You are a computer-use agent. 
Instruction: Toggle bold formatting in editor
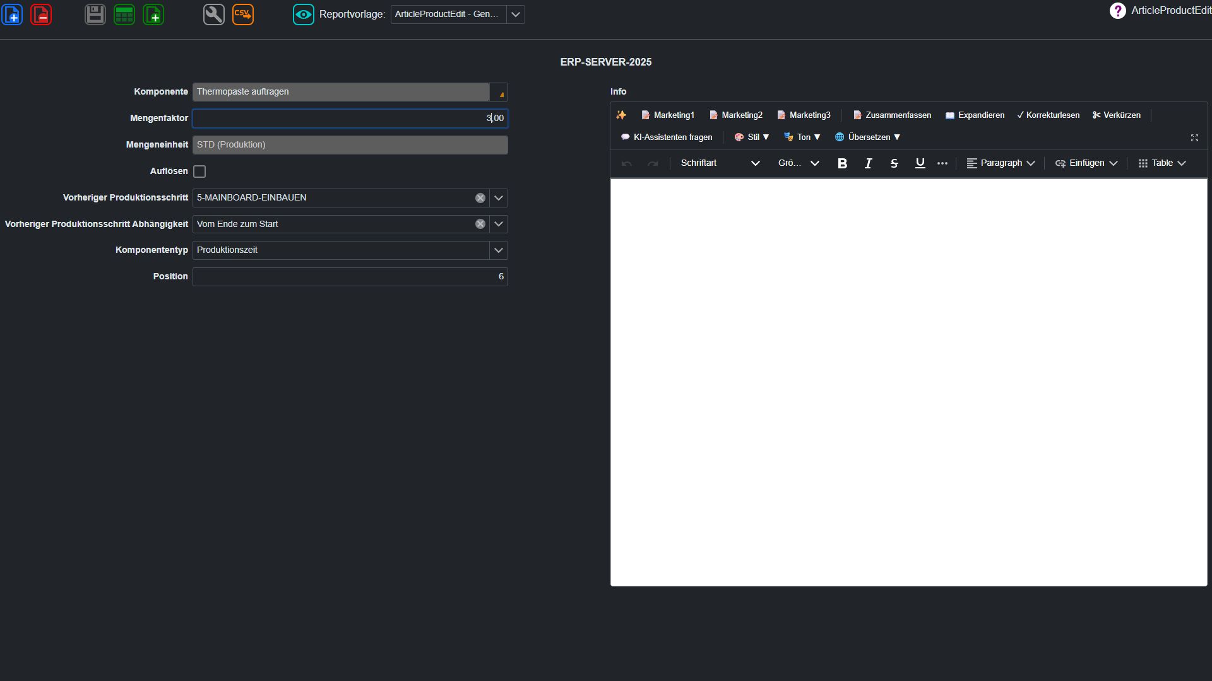pos(842,163)
